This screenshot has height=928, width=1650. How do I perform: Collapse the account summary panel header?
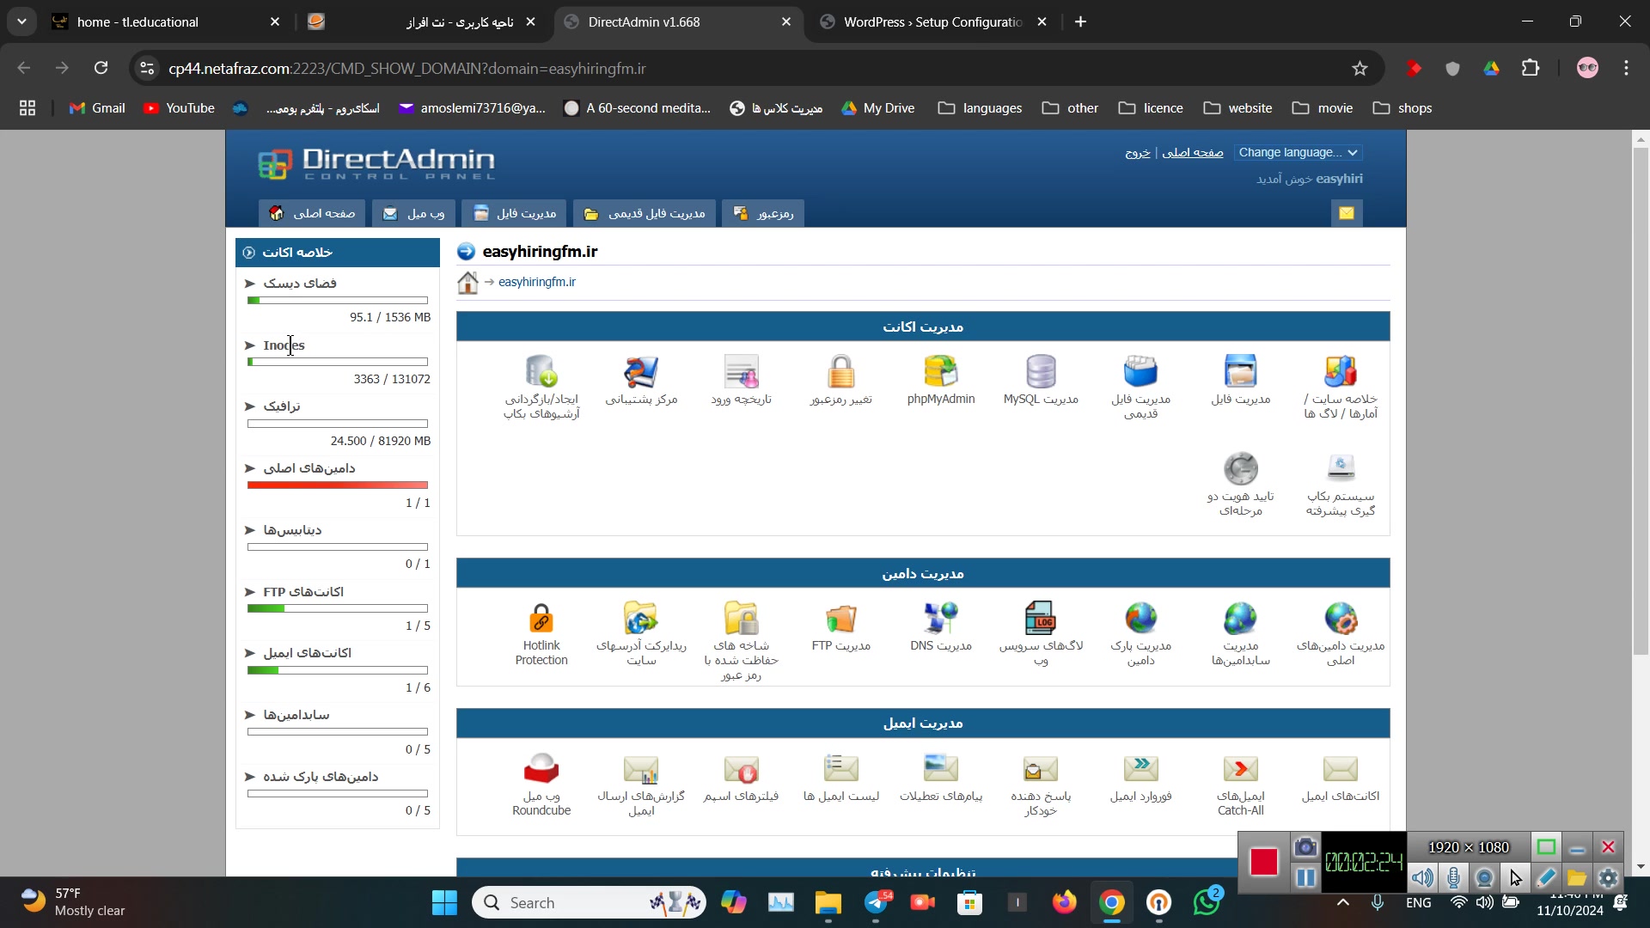[249, 253]
